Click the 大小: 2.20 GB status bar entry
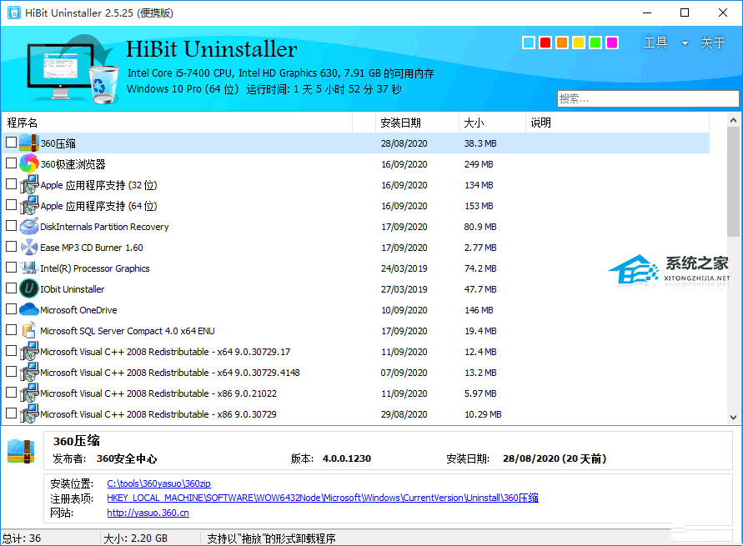 point(136,538)
